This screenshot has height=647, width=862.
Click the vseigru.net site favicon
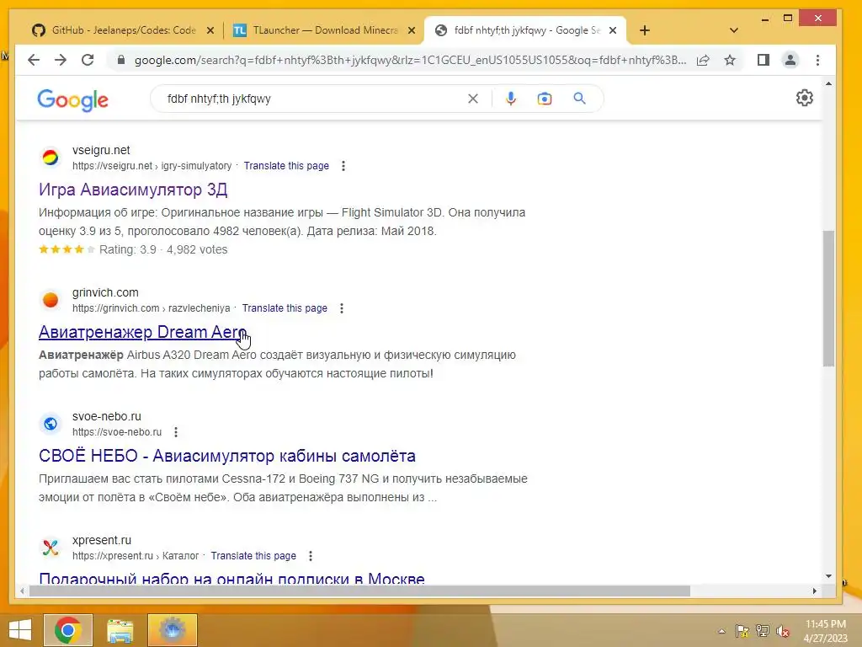(51, 158)
